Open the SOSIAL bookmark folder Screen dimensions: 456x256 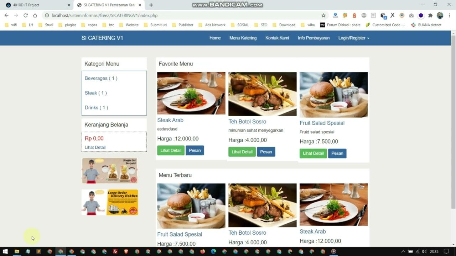click(x=240, y=25)
